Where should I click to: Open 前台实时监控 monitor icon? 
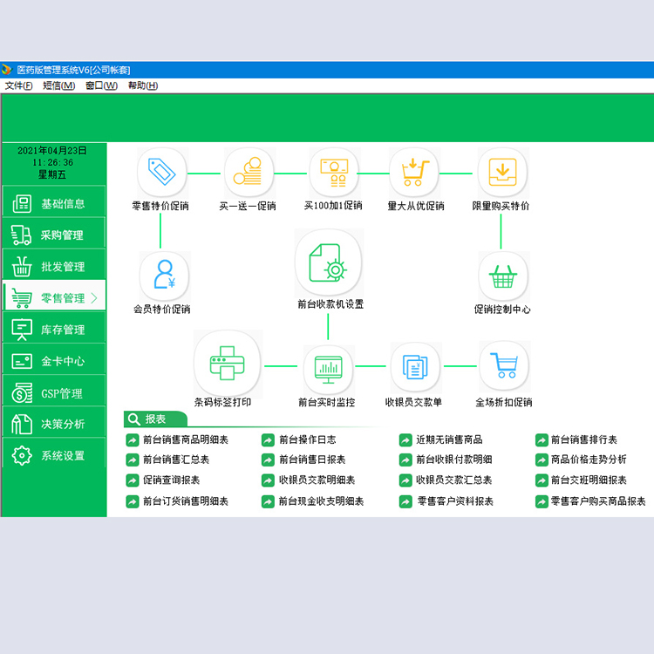tap(329, 368)
